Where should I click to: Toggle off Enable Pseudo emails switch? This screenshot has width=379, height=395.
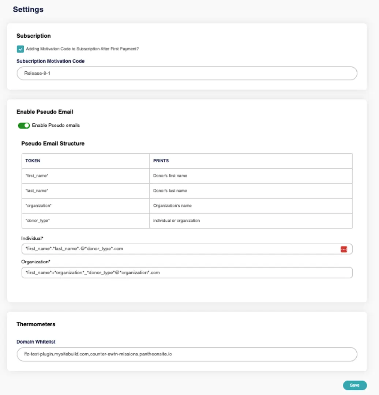click(x=24, y=125)
